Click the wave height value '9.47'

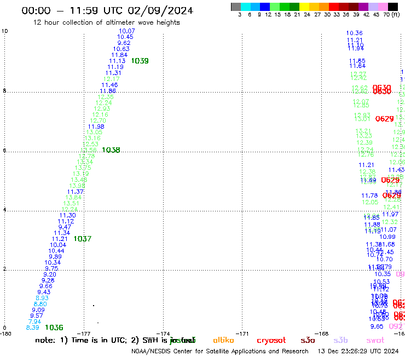(65, 227)
